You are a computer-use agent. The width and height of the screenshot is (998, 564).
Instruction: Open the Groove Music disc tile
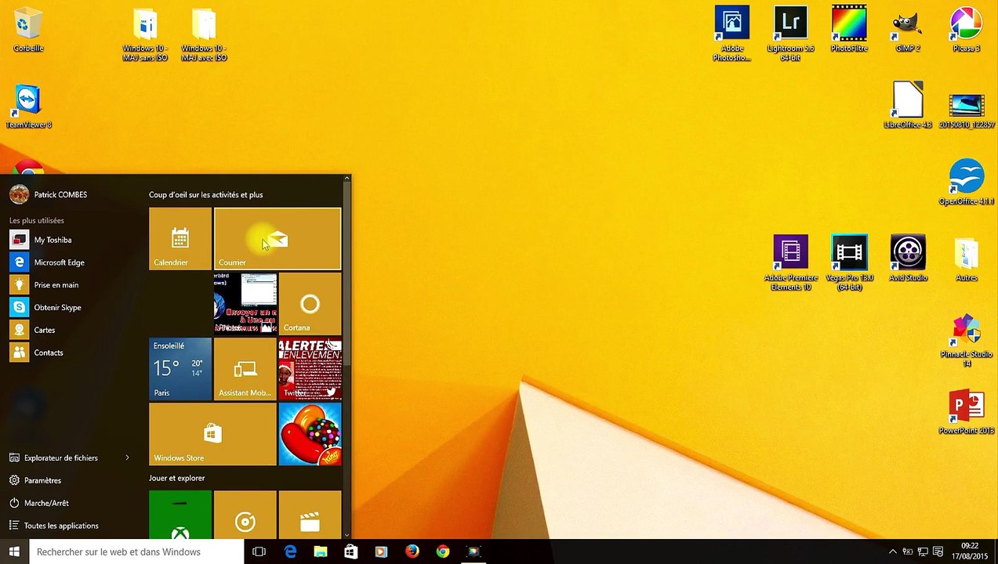245,515
